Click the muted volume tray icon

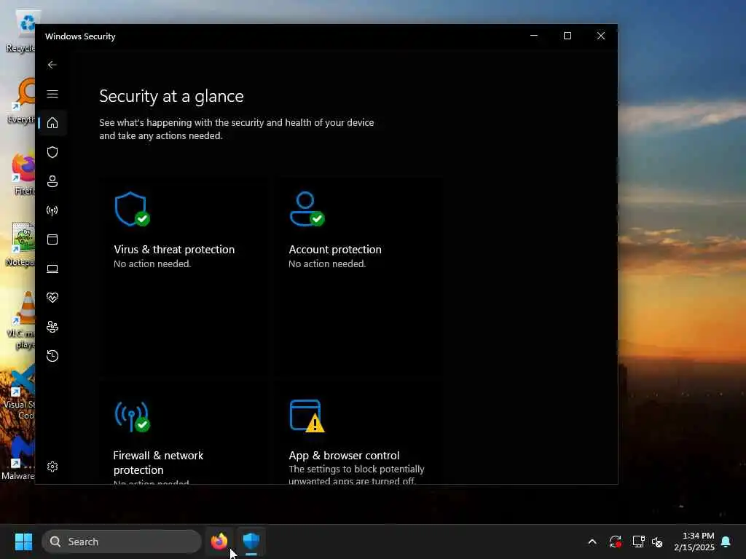click(x=657, y=542)
